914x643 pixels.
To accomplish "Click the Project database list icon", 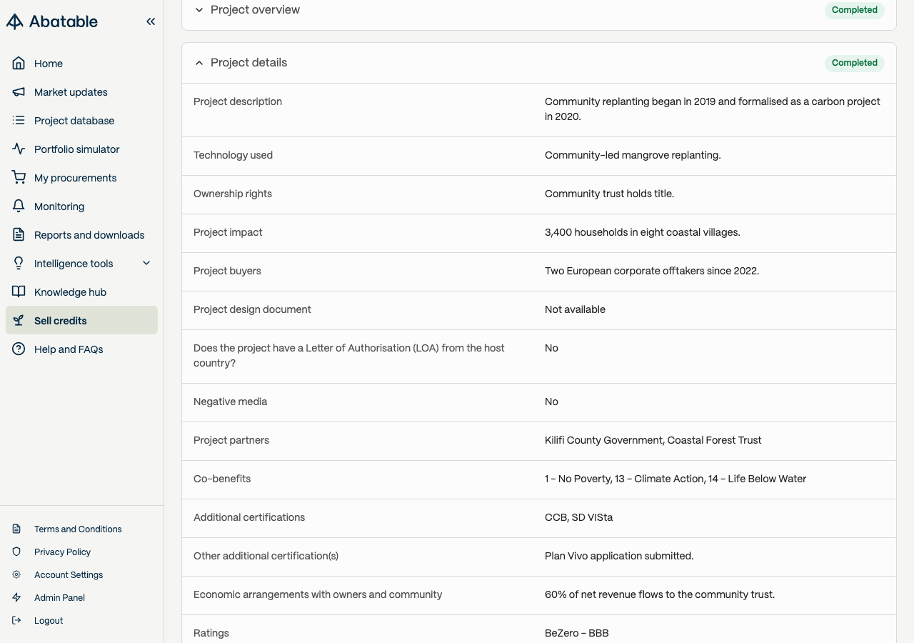I will click(19, 121).
